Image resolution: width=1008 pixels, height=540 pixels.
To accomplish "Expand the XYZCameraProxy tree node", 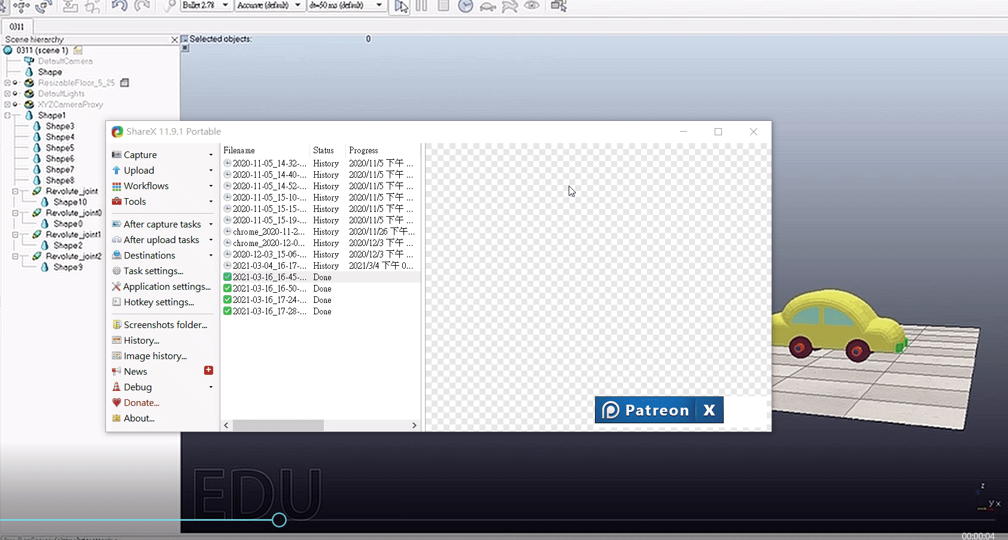I will pos(7,104).
